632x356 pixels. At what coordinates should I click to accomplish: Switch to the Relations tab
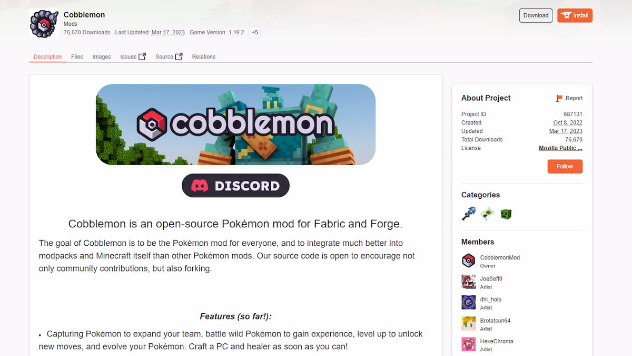203,56
